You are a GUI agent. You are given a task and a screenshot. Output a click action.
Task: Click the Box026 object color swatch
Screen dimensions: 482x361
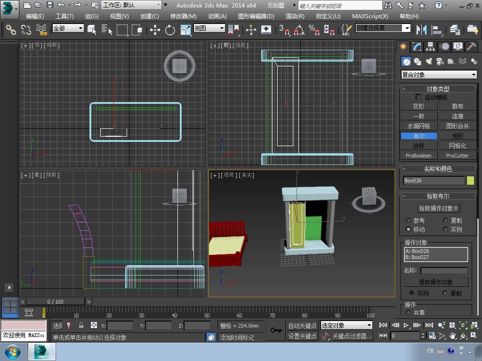tap(470, 180)
